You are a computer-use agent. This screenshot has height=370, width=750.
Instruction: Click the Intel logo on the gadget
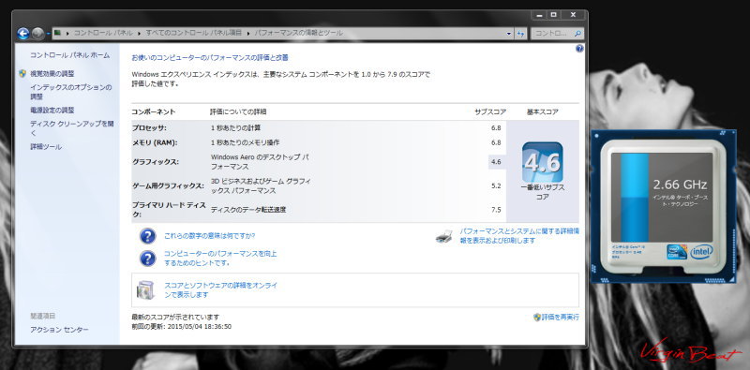click(x=701, y=252)
